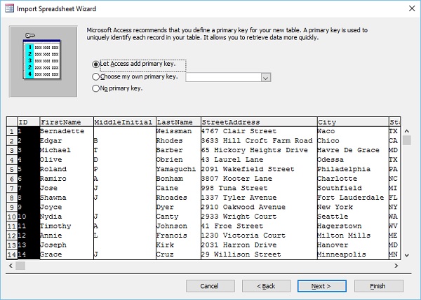421x300 pixels.
Task: Click the City cell containing Philadelphia
Action: click(351, 169)
